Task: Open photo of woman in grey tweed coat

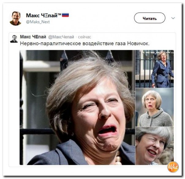Action: [155, 107]
